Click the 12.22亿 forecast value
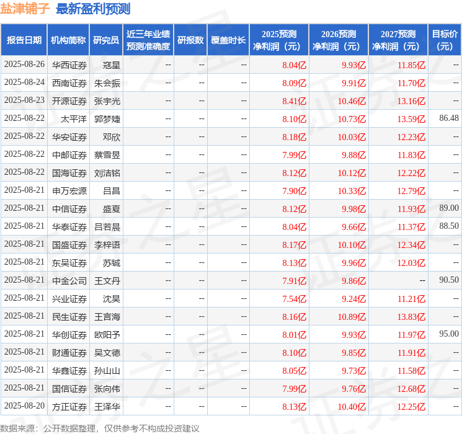Image resolution: width=462 pixels, height=434 pixels. (x=411, y=173)
